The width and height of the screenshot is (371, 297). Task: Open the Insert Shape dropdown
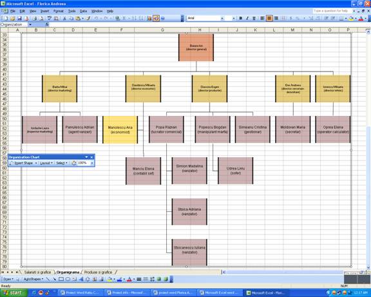click(x=23, y=163)
